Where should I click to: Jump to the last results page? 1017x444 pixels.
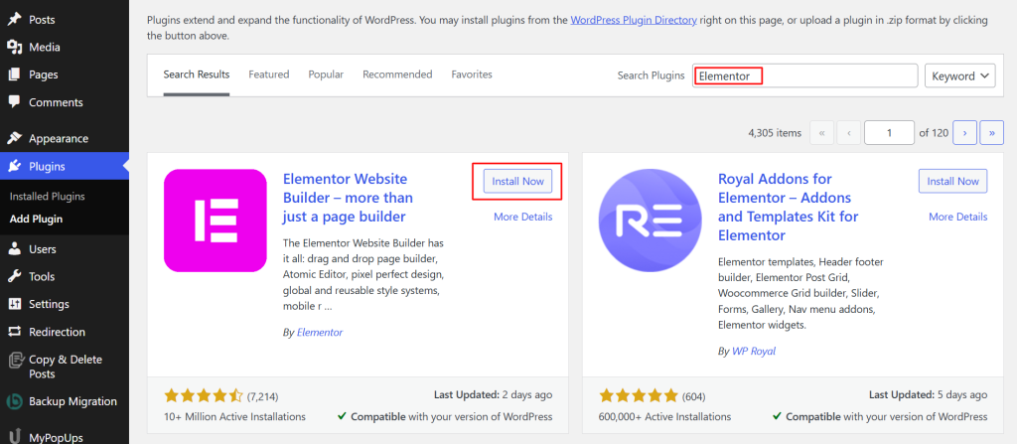click(992, 132)
